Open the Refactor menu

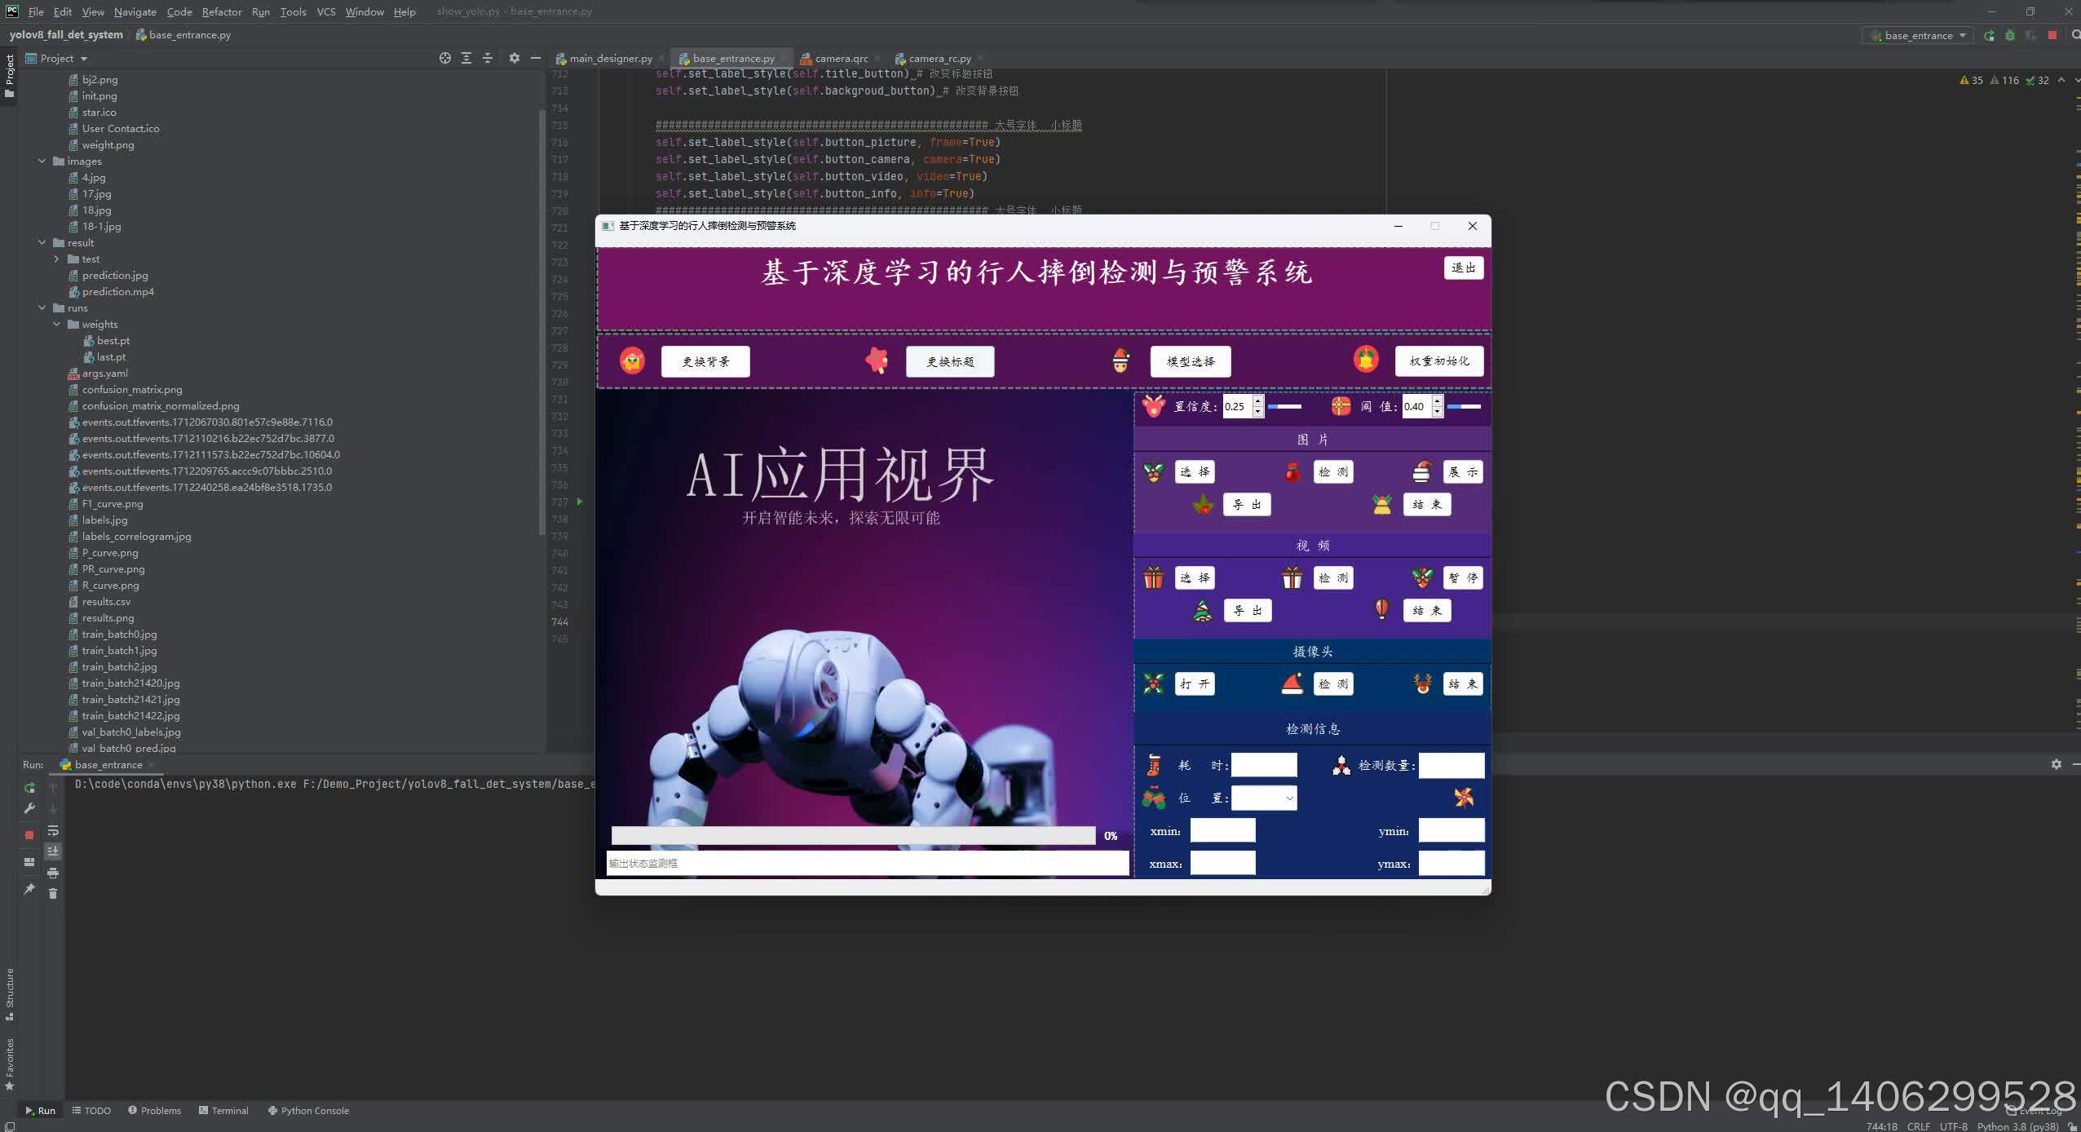222,12
